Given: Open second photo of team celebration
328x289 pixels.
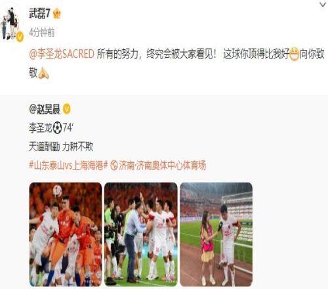Looking at the screenshot, I should (141, 234).
